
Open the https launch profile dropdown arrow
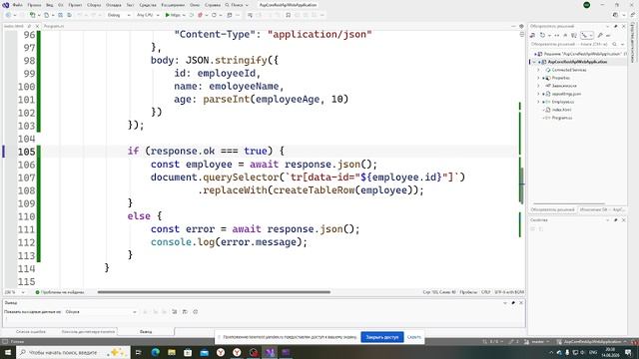pos(184,15)
